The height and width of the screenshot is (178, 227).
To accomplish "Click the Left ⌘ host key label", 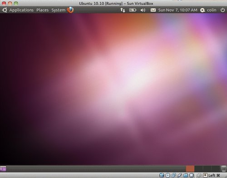I will point(214,175).
